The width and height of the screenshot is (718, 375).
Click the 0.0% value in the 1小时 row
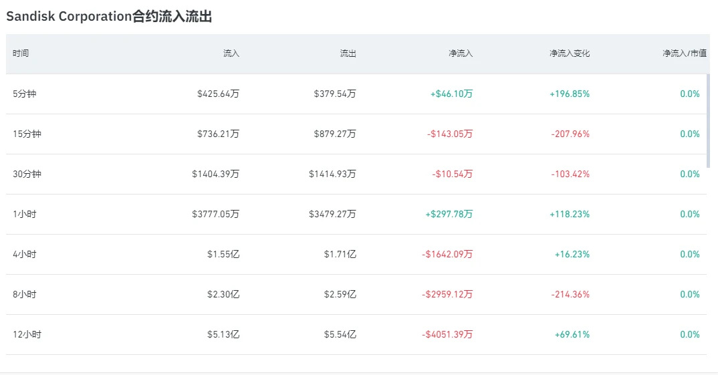tap(690, 214)
